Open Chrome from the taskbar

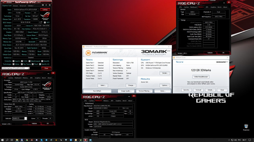27,140
